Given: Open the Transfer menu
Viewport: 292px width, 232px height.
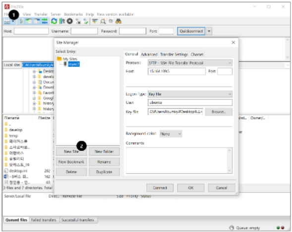Looking at the screenshot, I should [x=41, y=14].
